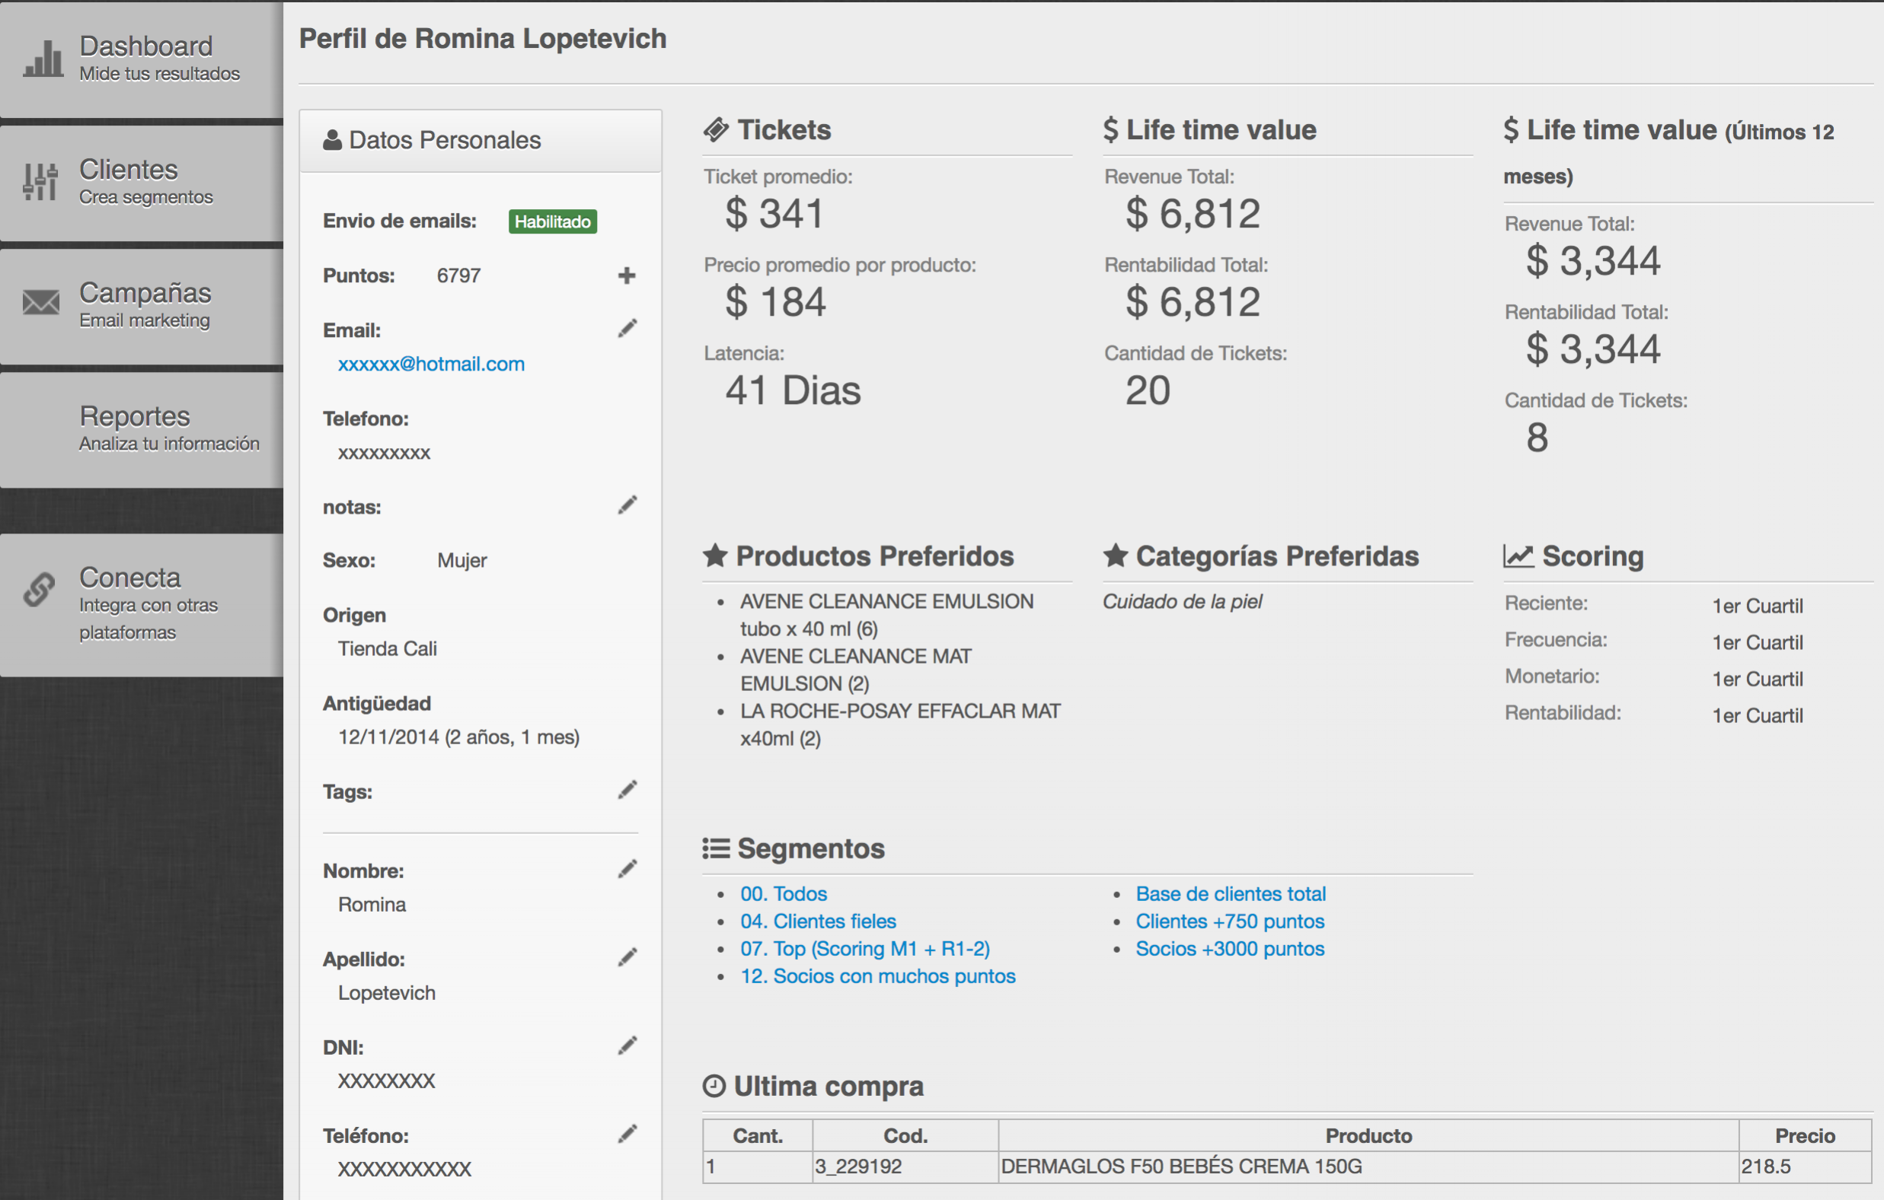Open 12. Socios con muchos puntos

coord(877,976)
